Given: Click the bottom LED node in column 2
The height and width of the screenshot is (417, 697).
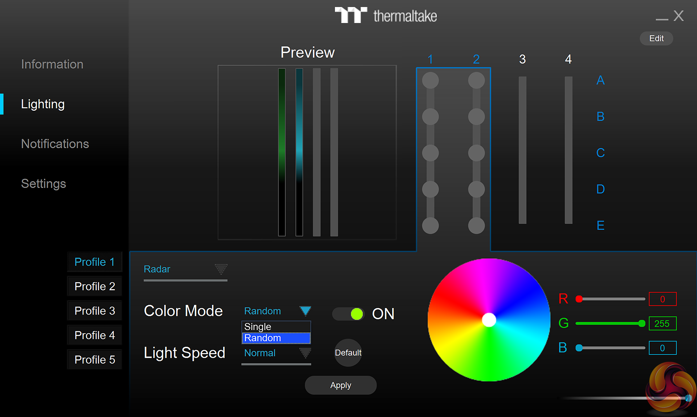Looking at the screenshot, I should [x=476, y=226].
